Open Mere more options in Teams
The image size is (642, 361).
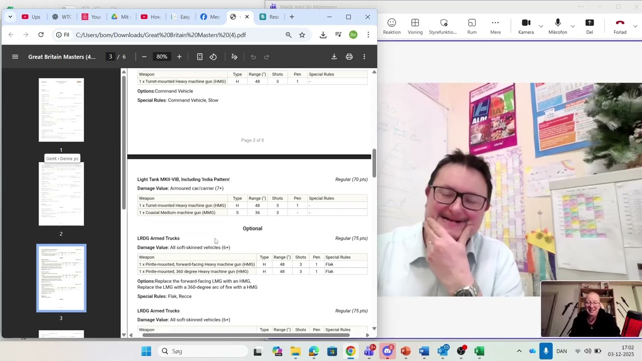click(x=496, y=27)
